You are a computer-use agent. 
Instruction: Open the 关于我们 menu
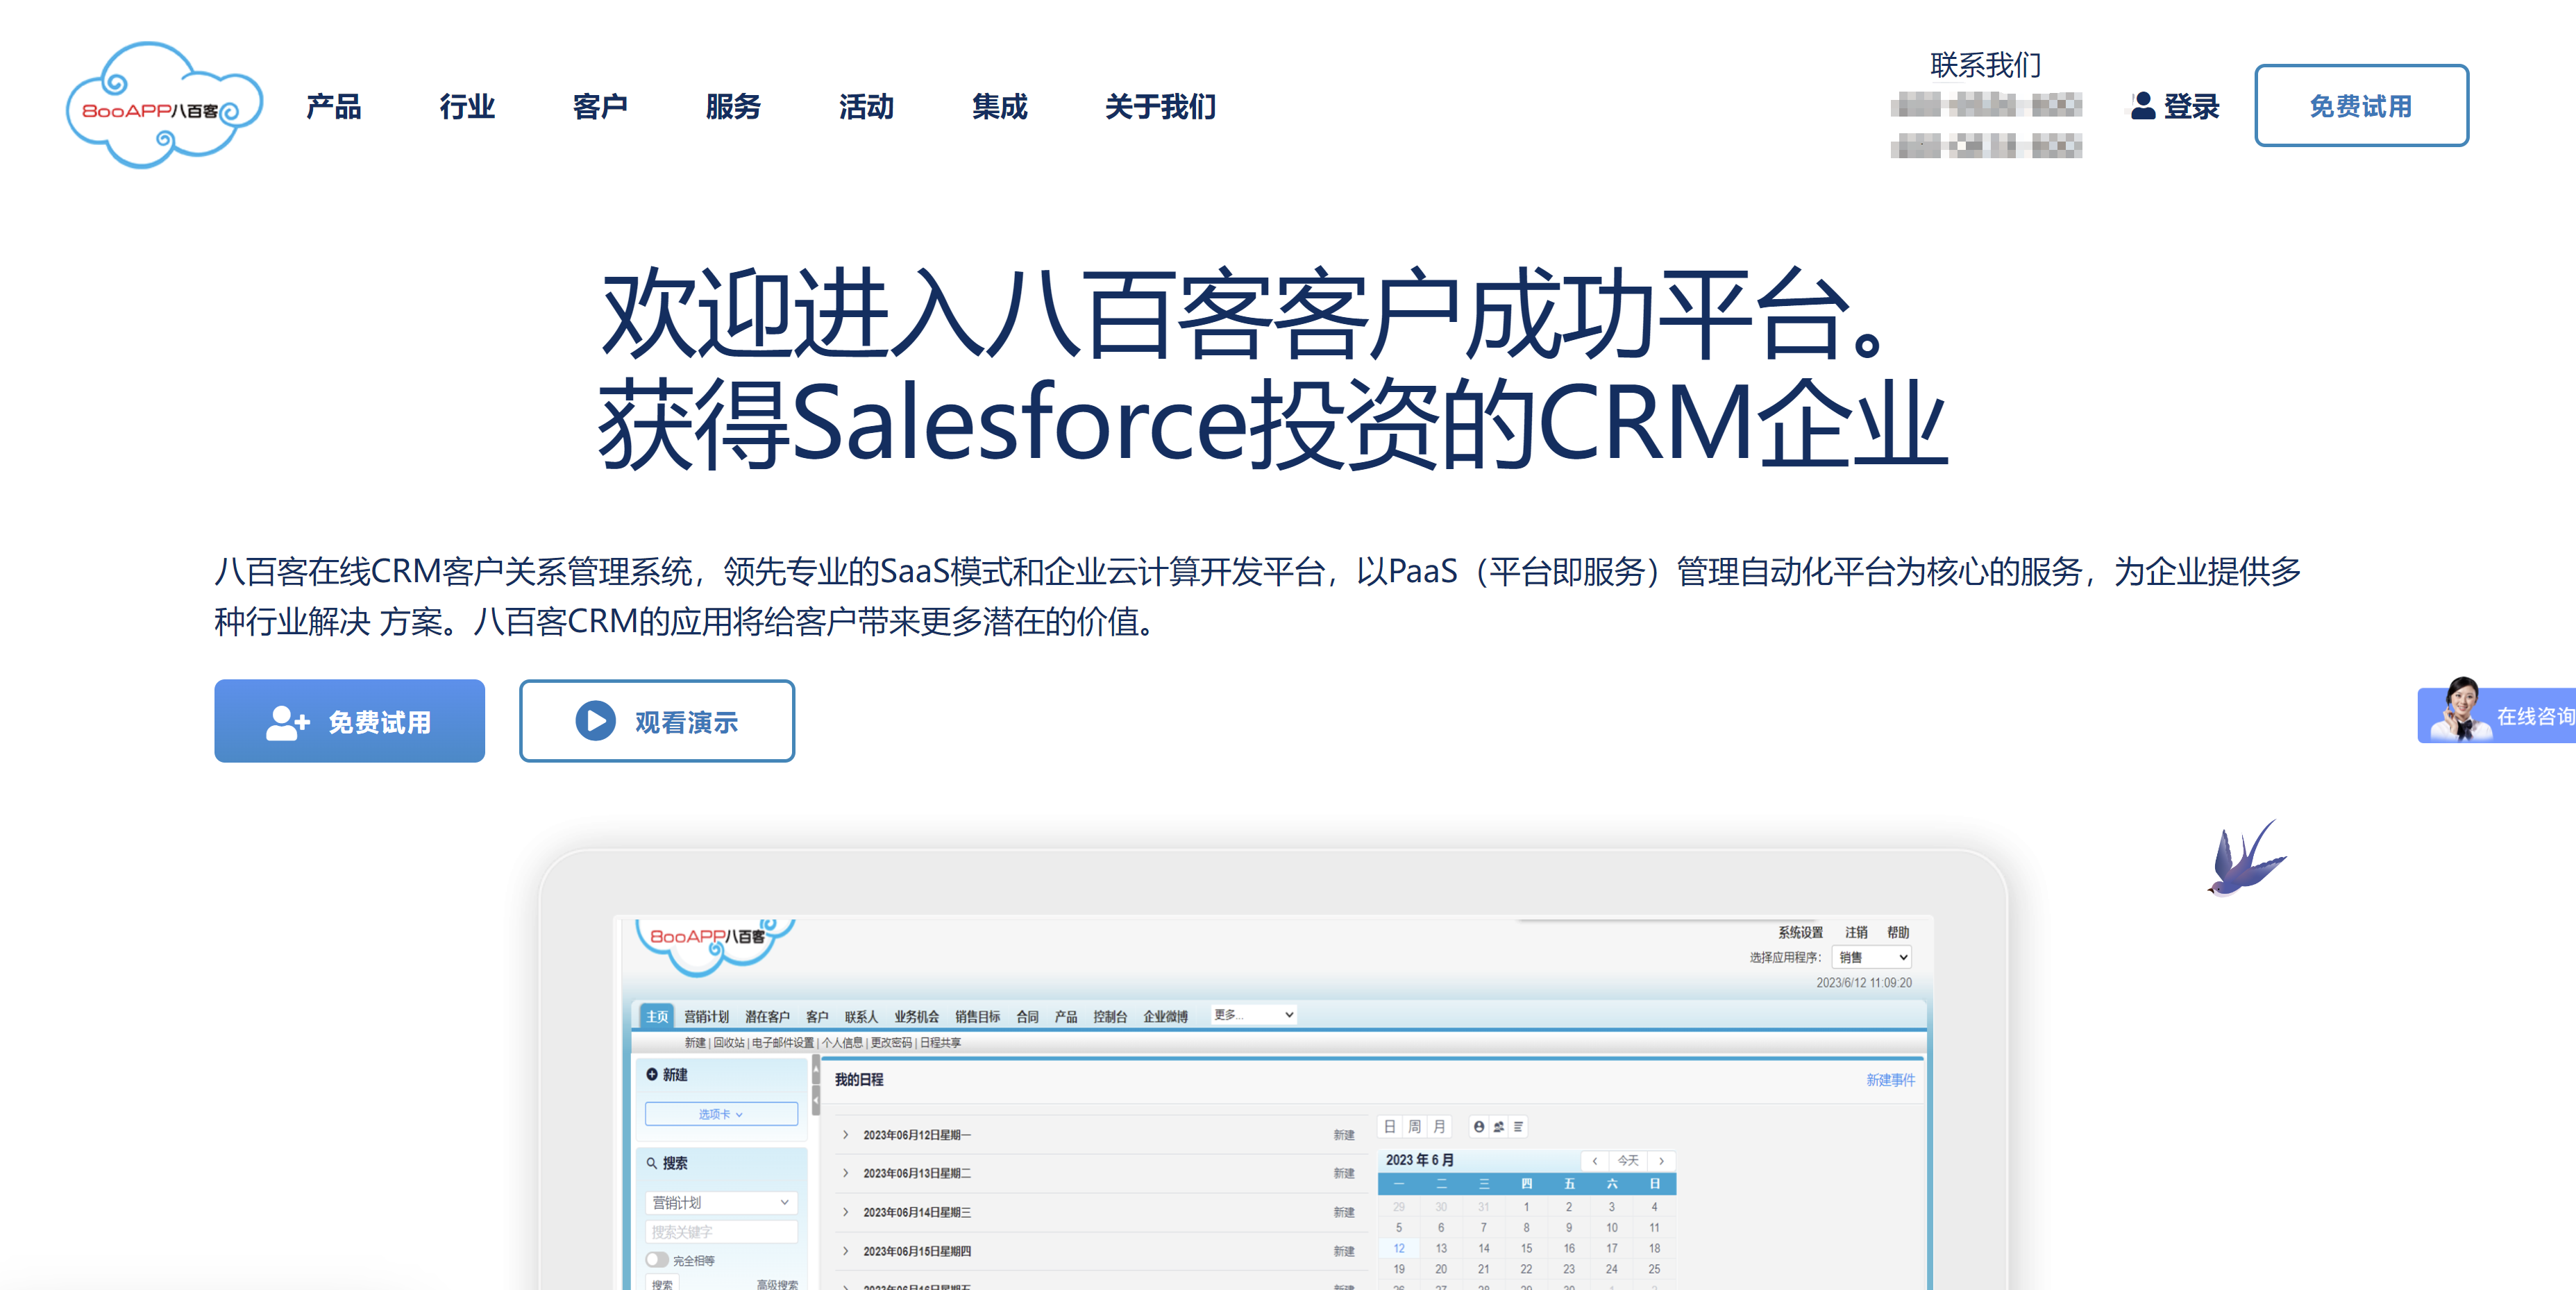coord(1160,106)
